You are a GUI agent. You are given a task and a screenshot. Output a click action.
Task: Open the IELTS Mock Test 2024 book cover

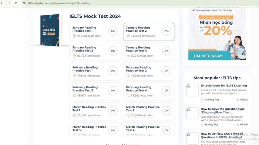(51, 30)
